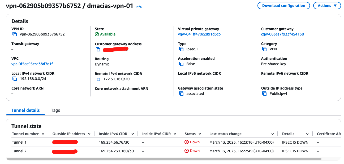Open virtual private gateway vgw-041ff470c2891d5cb link
Screen dimensions: 344x164
pyautogui.click(x=199, y=34)
